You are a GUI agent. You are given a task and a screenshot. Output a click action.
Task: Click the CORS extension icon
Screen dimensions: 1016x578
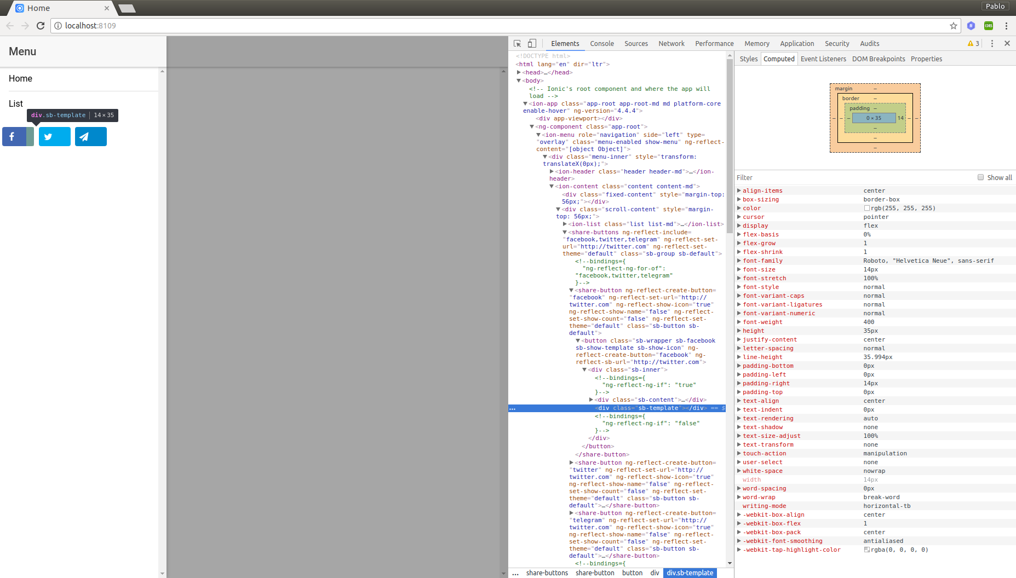pyautogui.click(x=989, y=26)
